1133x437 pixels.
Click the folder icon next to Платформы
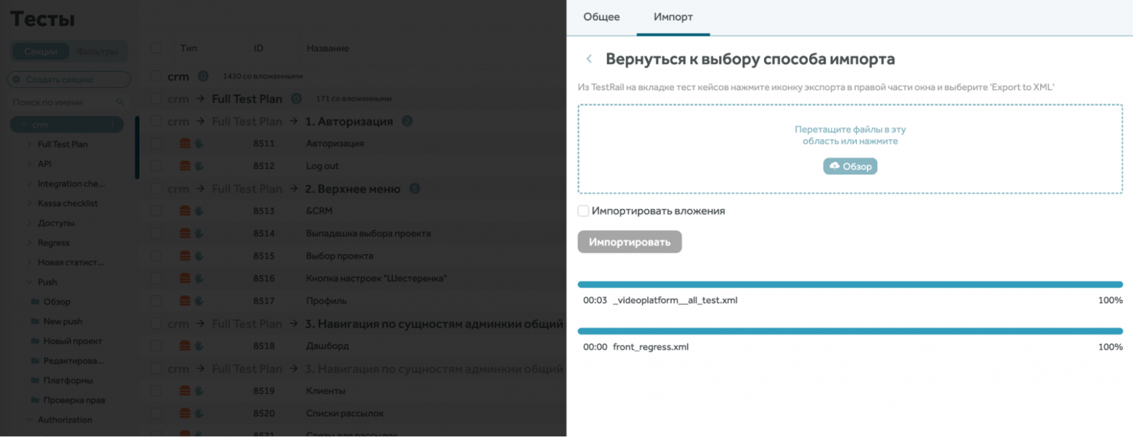tap(34, 380)
